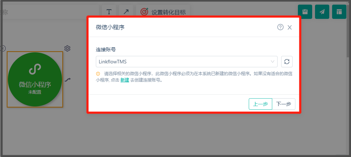Click the remove circle icon left of node
This screenshot has width=351, height=157.
point(3,48)
